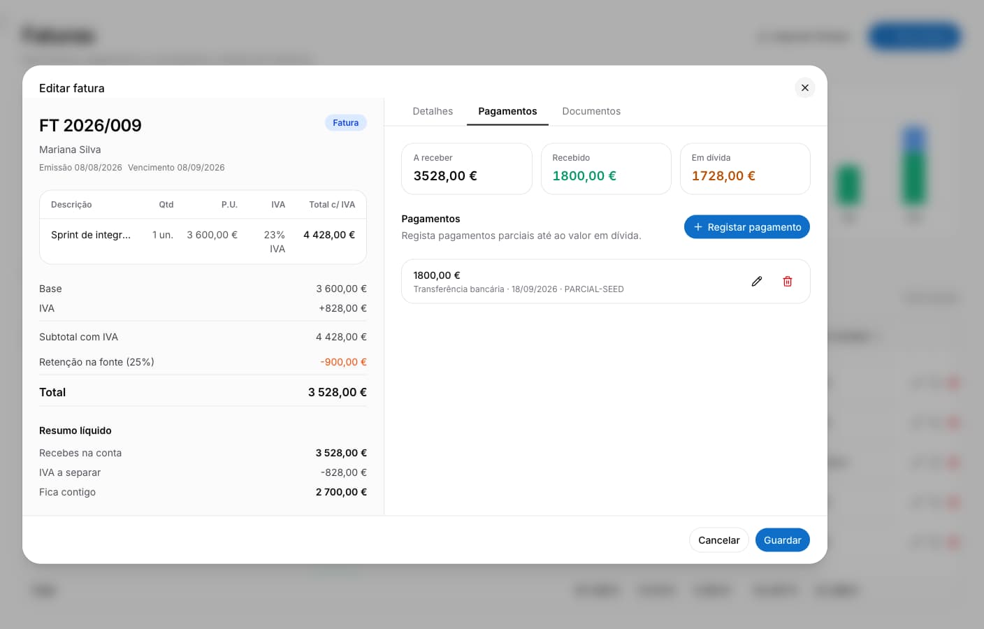Click the invoice number FT 2026/009

[x=90, y=125]
